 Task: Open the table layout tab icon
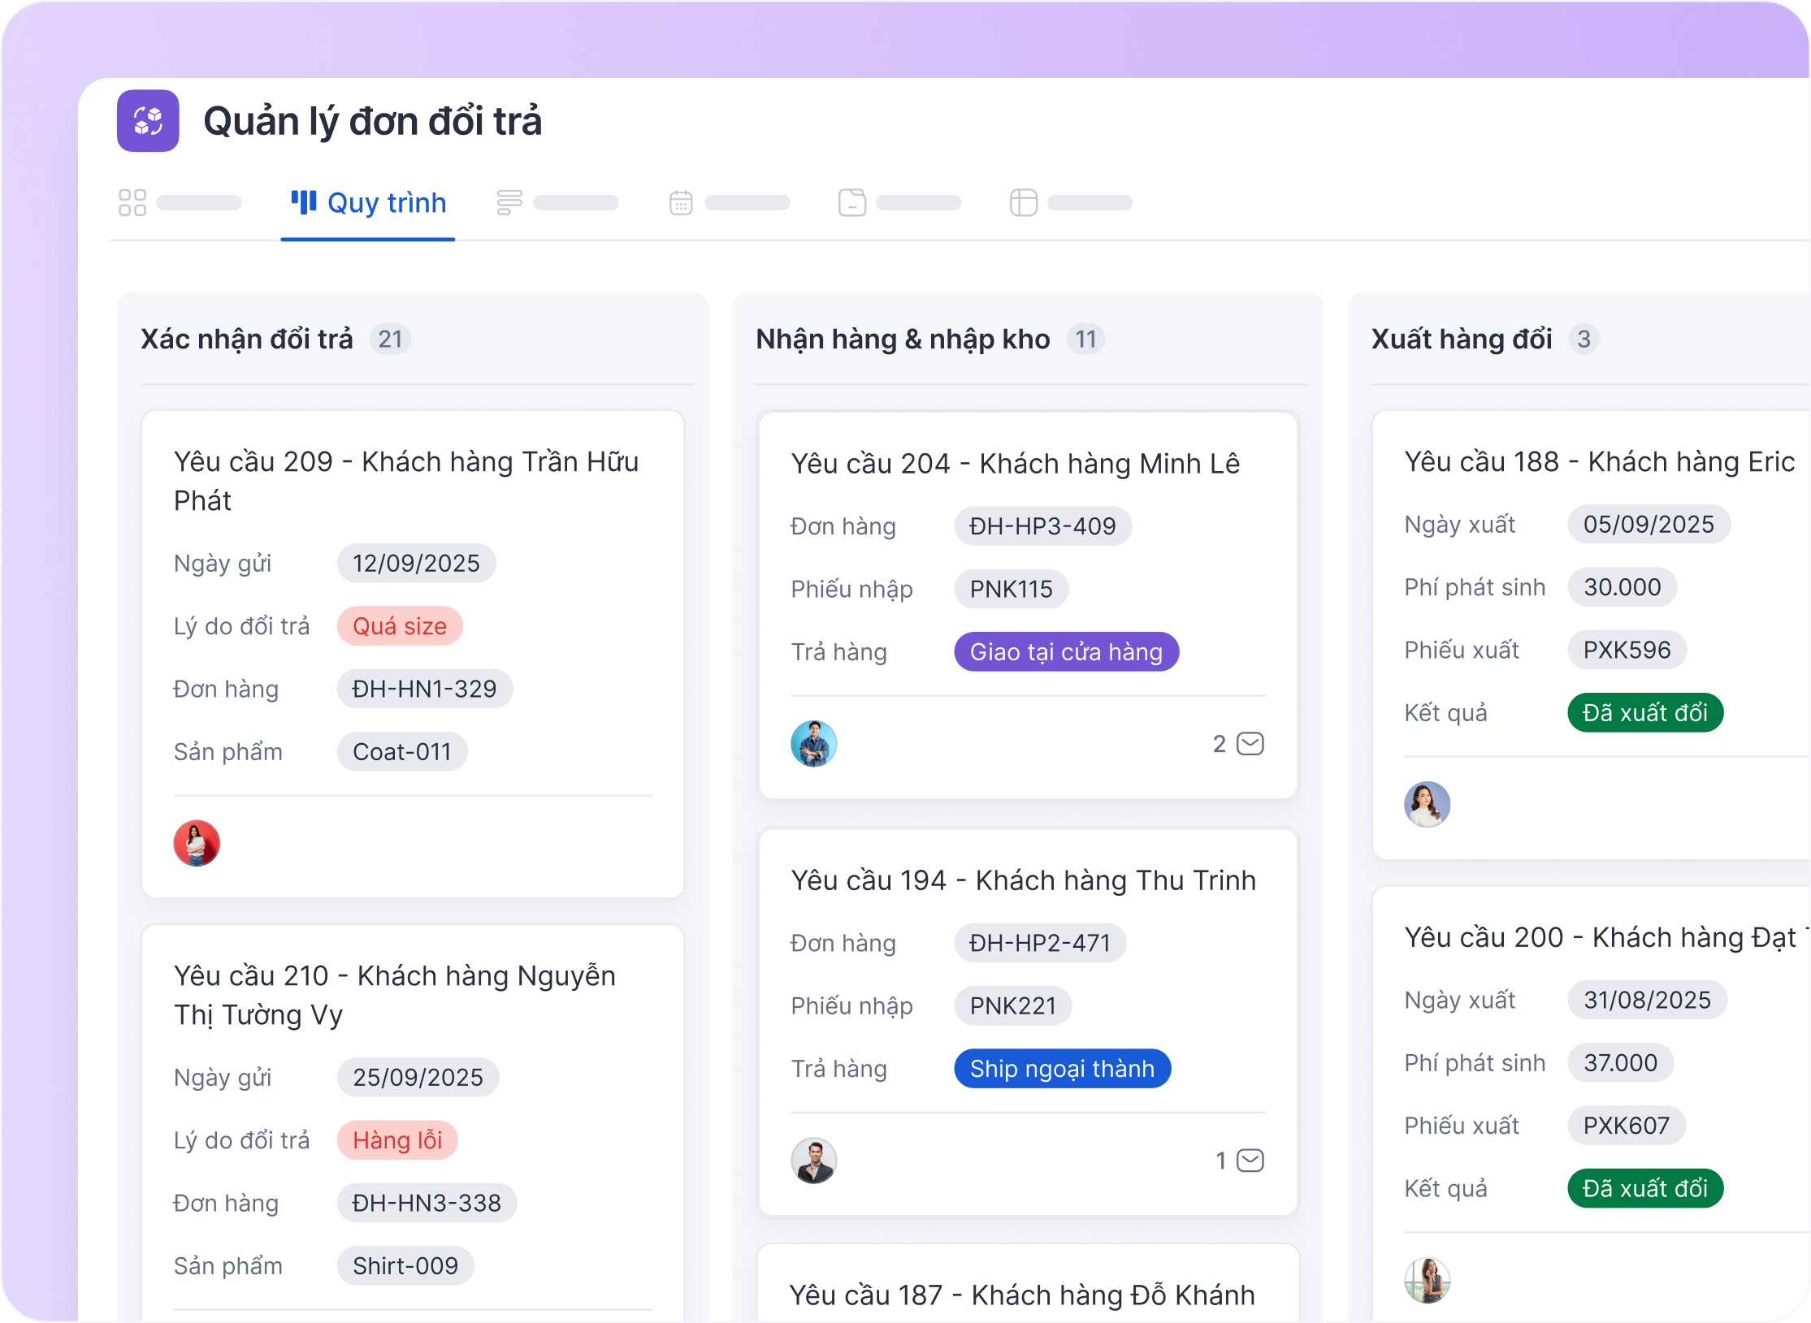[1024, 202]
